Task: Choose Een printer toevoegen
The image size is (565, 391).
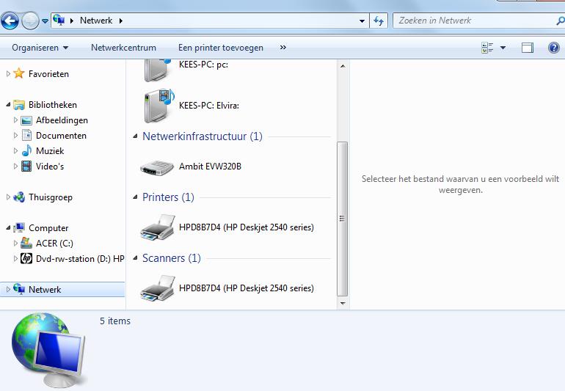Action: tap(221, 48)
